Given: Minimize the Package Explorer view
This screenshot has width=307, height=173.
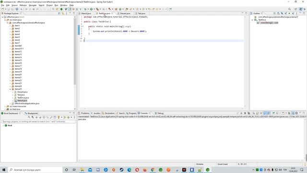Looking at the screenshot, I should tap(71, 13).
